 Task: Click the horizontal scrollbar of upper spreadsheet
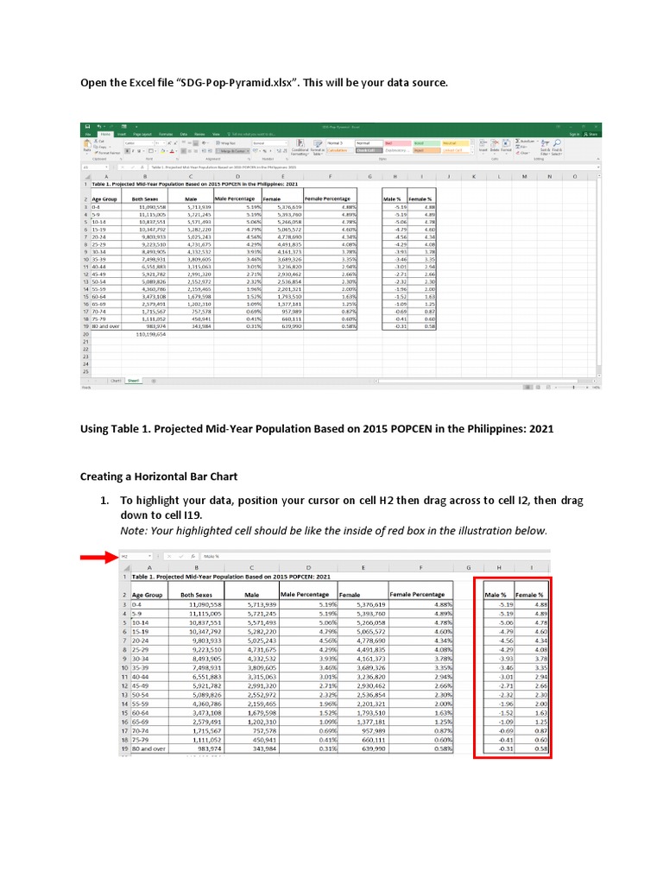tap(485, 381)
